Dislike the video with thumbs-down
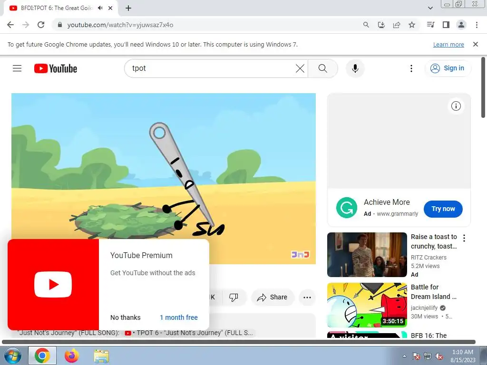Viewport: 487px width, 365px height. (x=234, y=297)
